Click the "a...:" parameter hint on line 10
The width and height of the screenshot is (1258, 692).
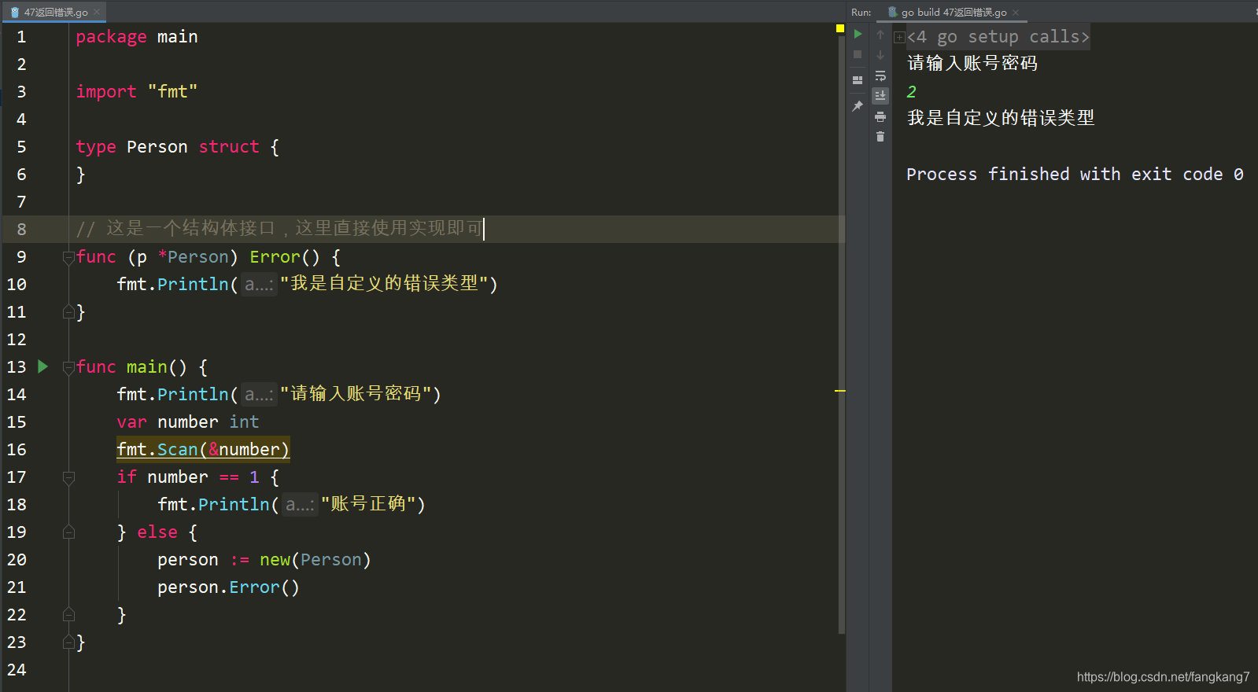[259, 284]
